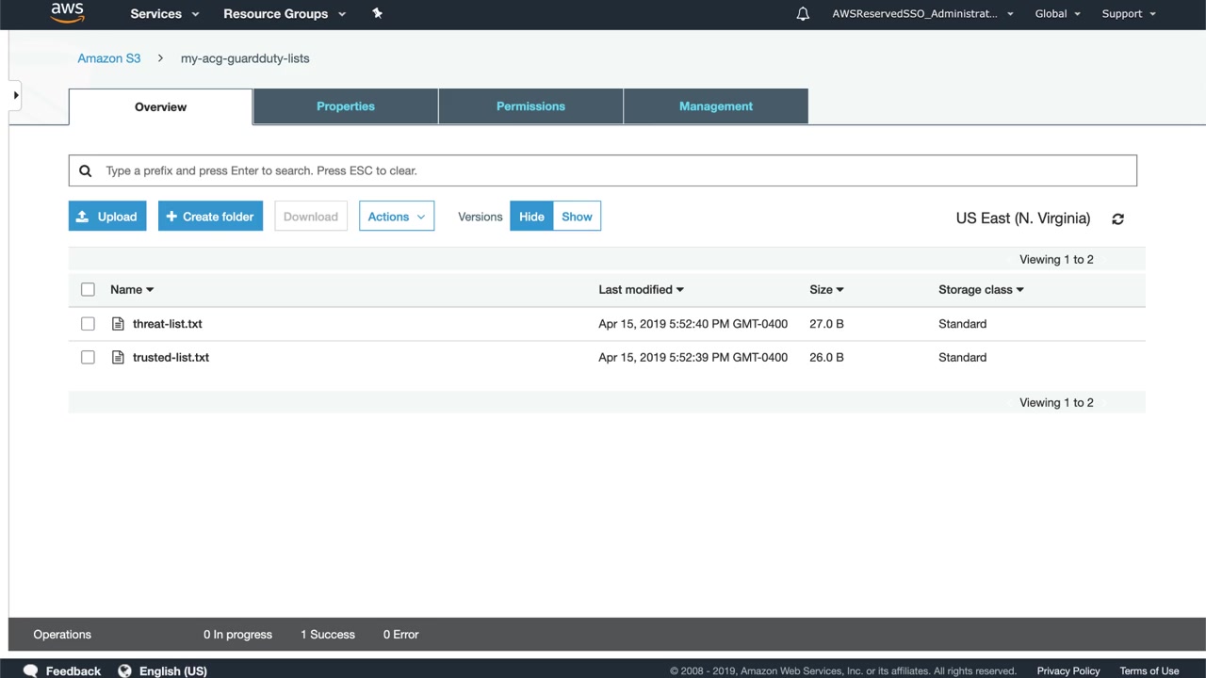
Task: Select all objects with header checkbox
Action: pyautogui.click(x=88, y=290)
